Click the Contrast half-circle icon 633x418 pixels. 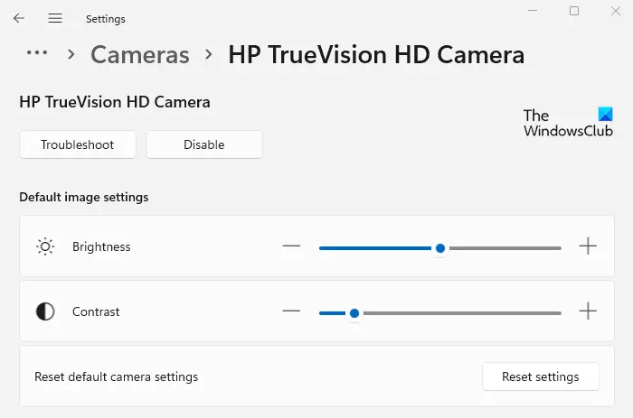point(45,311)
